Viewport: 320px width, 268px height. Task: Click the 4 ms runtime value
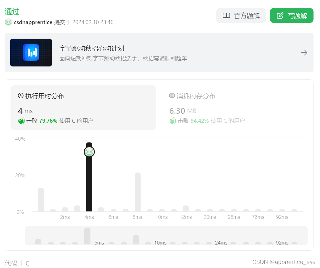tap(25, 111)
